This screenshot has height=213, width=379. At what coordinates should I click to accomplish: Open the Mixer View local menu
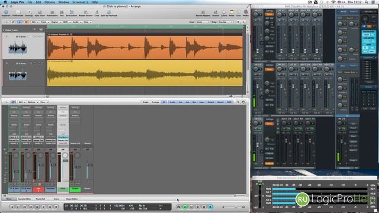click(x=43, y=102)
